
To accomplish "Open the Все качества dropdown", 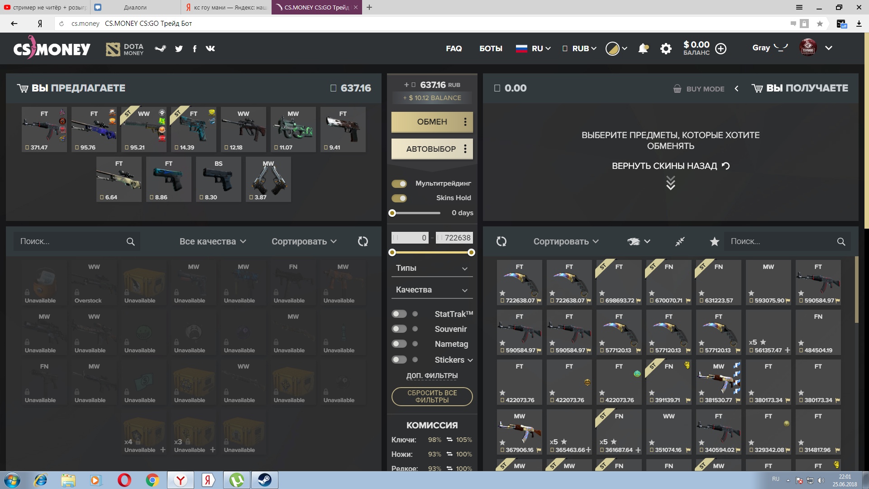I will point(213,241).
